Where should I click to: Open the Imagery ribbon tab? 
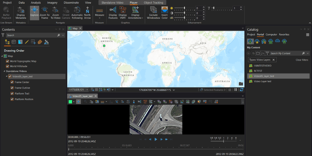pos(52,3)
